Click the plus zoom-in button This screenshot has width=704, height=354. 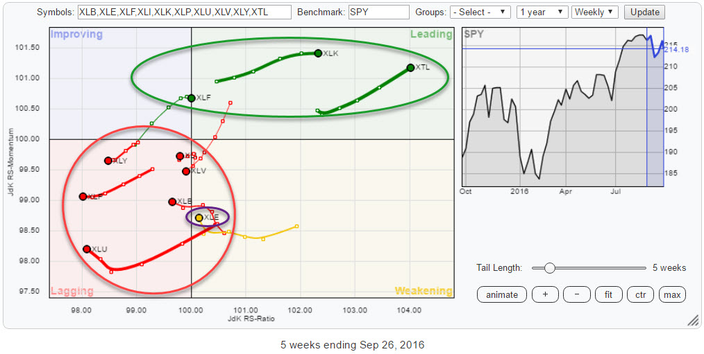click(x=545, y=294)
